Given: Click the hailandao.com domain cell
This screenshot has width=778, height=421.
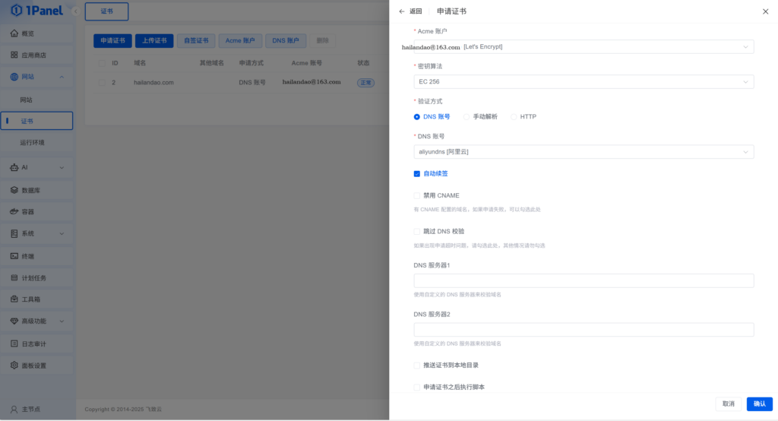Looking at the screenshot, I should tap(153, 82).
